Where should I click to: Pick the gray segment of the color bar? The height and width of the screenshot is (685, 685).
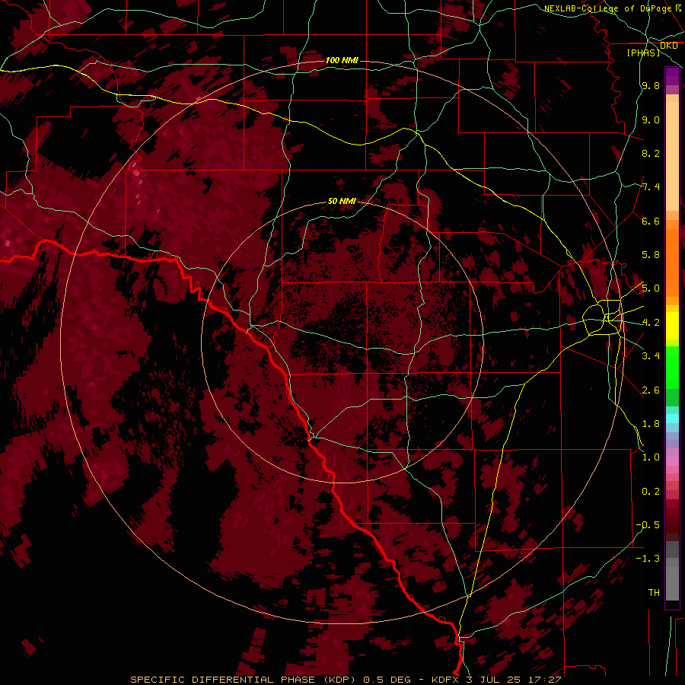coord(672,572)
